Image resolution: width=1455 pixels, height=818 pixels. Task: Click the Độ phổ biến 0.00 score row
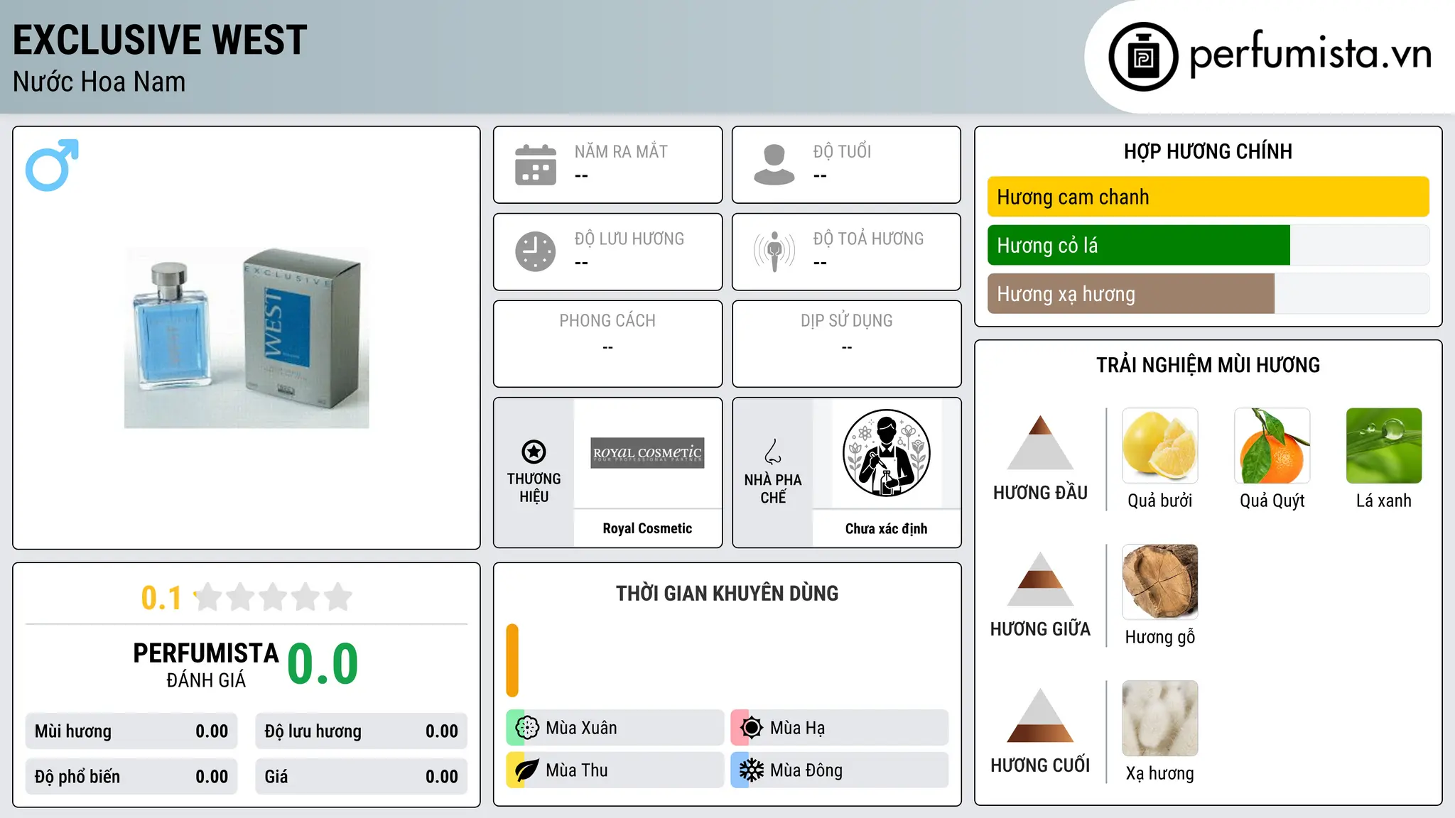[x=131, y=777]
